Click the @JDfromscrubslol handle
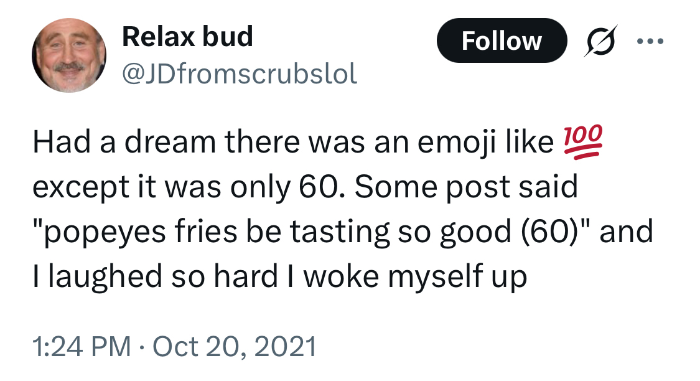700x381 pixels. 240,75
